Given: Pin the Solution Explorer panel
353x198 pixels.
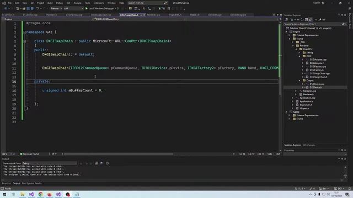Looking at the screenshot, I should tap(342, 15).
